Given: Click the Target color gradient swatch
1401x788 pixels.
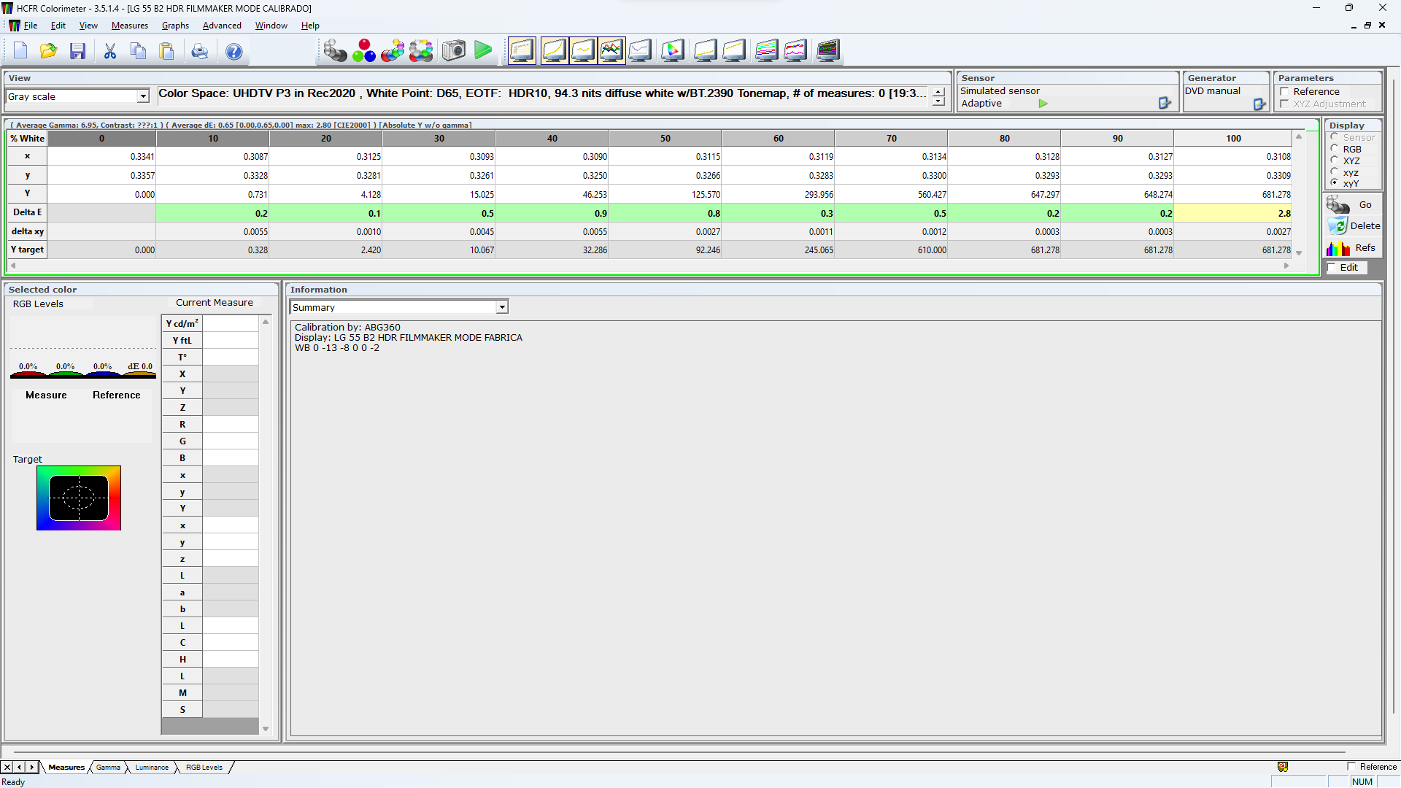Looking at the screenshot, I should tap(79, 498).
